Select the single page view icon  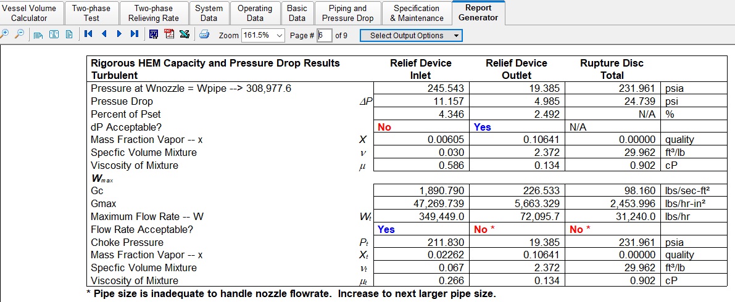coord(69,34)
